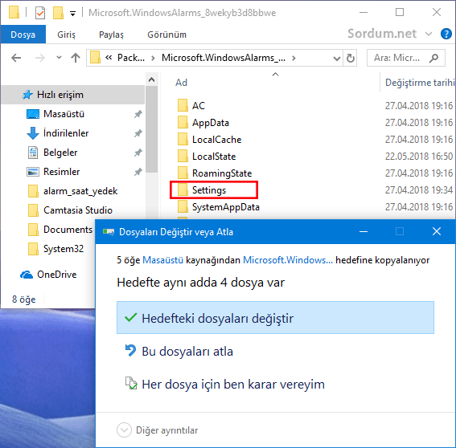Image resolution: width=456 pixels, height=448 pixels.
Task: Click the Microsoft.Windows... destination link in dialog
Action: click(288, 260)
